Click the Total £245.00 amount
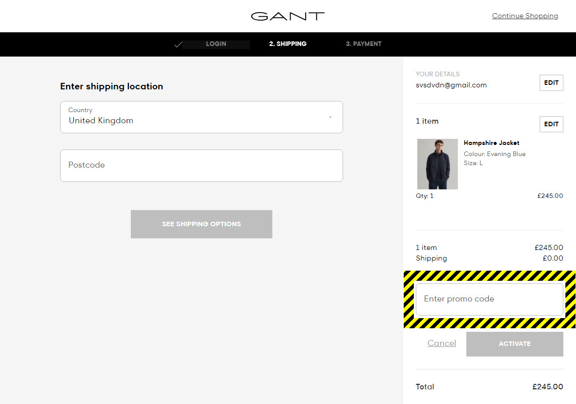The height and width of the screenshot is (404, 576). coord(547,387)
